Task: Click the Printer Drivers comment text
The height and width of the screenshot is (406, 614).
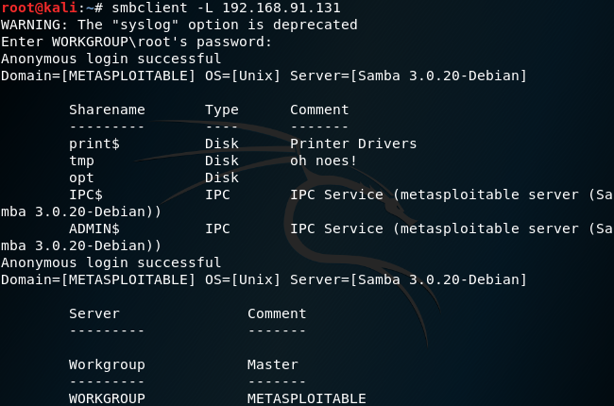Action: 353,144
